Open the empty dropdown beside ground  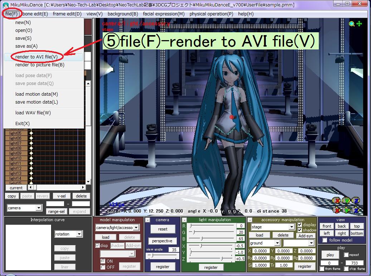click(299, 243)
